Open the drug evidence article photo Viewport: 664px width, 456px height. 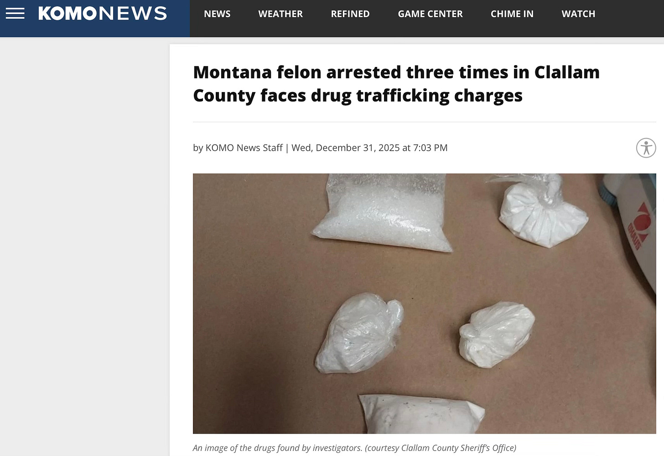click(x=424, y=303)
